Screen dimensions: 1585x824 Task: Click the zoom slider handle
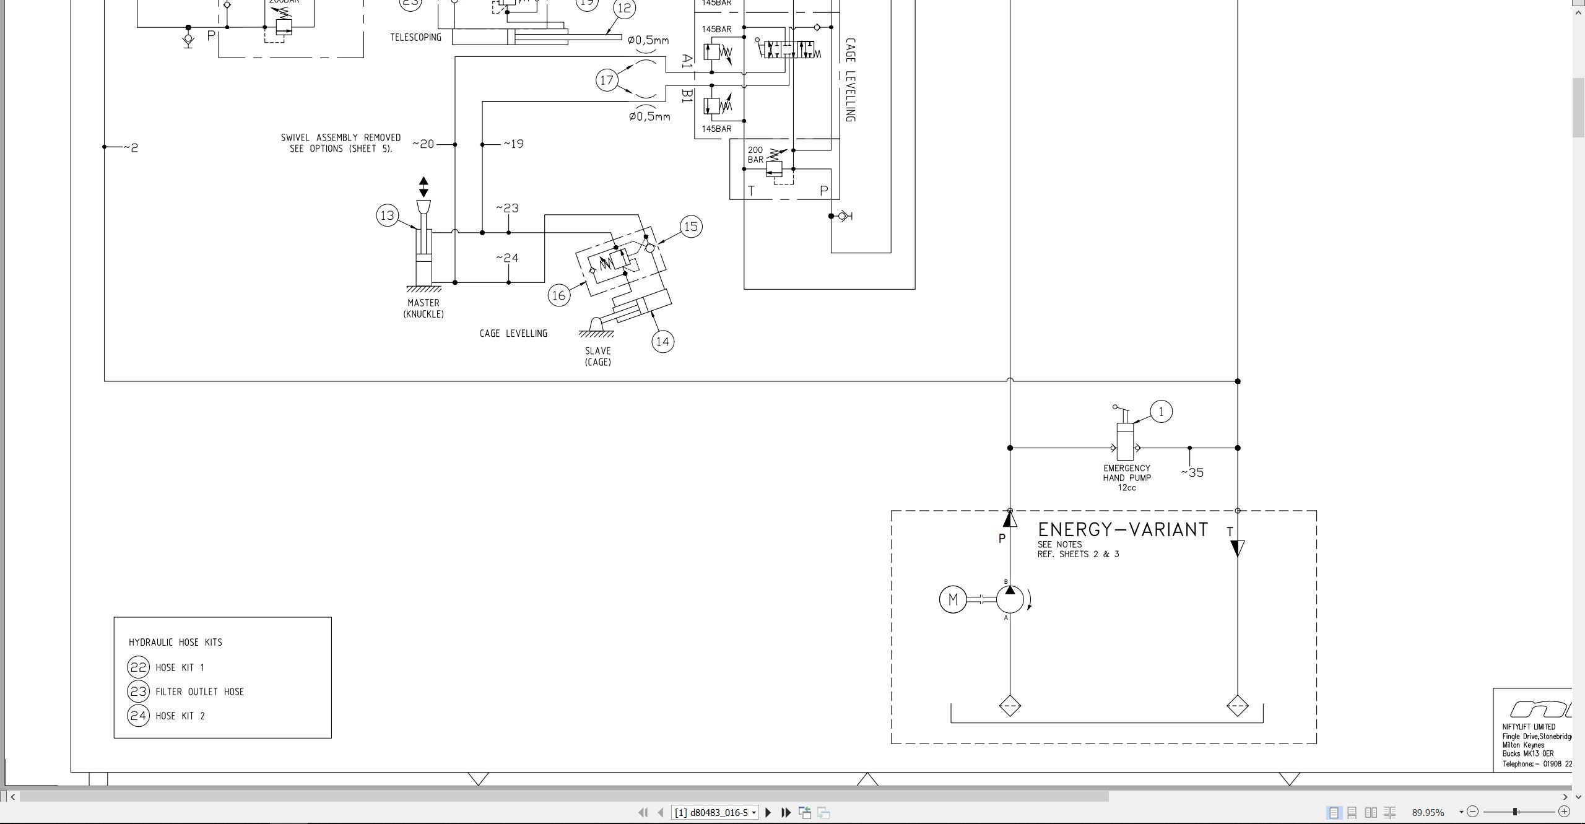click(1515, 812)
